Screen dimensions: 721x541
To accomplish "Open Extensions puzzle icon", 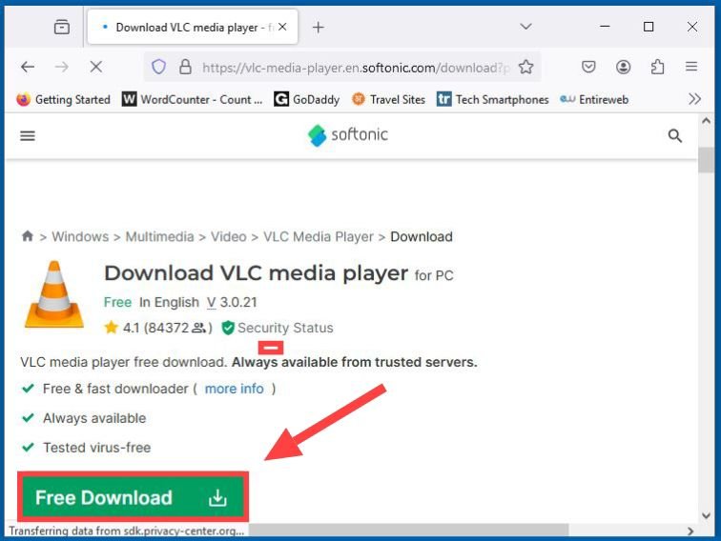I will (657, 67).
